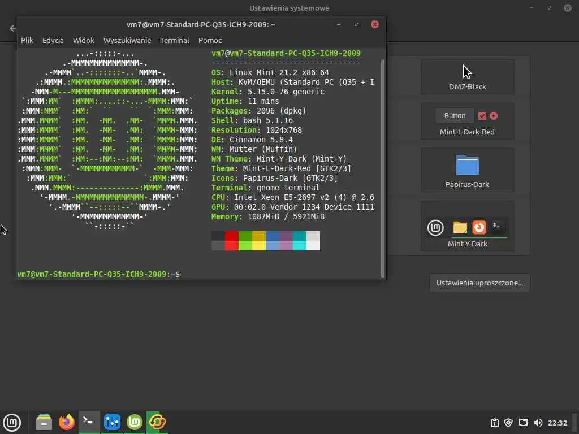Image resolution: width=579 pixels, height=434 pixels.
Task: Click the Terminal: gnome-terminal line
Action: point(266,188)
